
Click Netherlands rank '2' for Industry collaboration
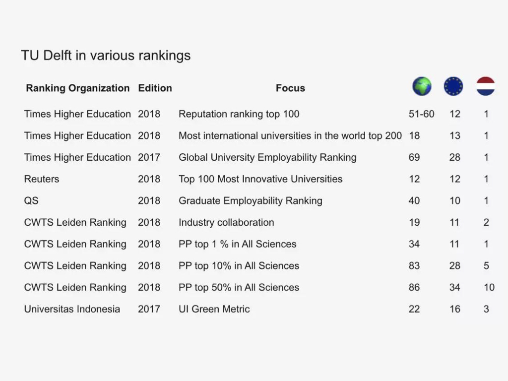point(486,223)
